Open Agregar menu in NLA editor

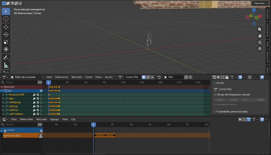[55, 119]
